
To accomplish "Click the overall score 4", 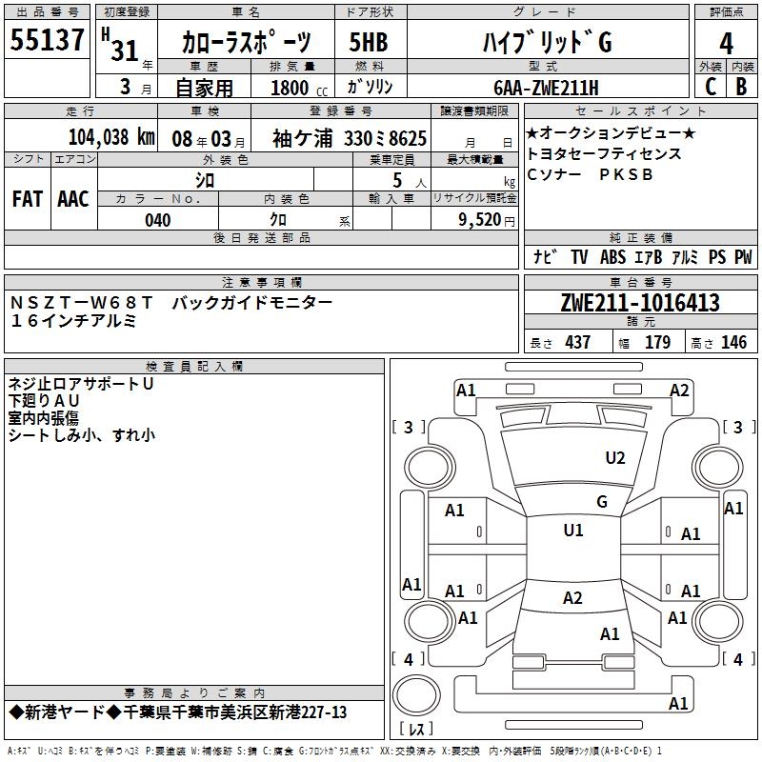I will click(726, 43).
